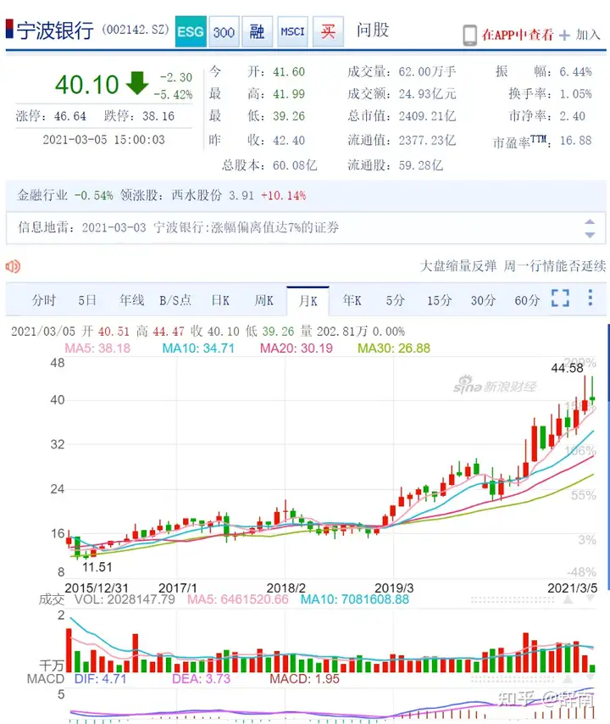
Task: Switch to the 30分 chart tab
Action: [483, 301]
